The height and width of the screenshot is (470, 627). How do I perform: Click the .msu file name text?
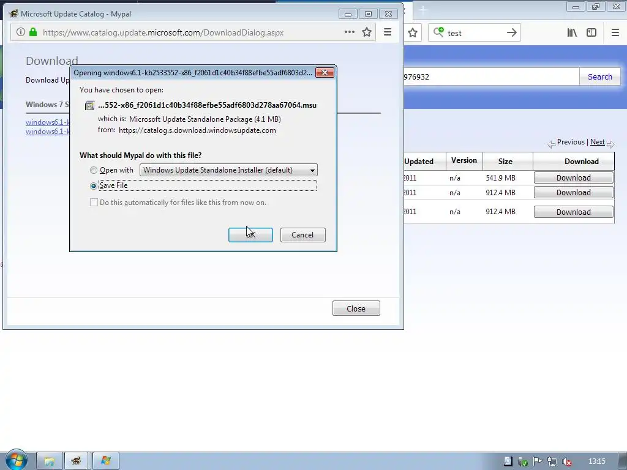click(207, 105)
